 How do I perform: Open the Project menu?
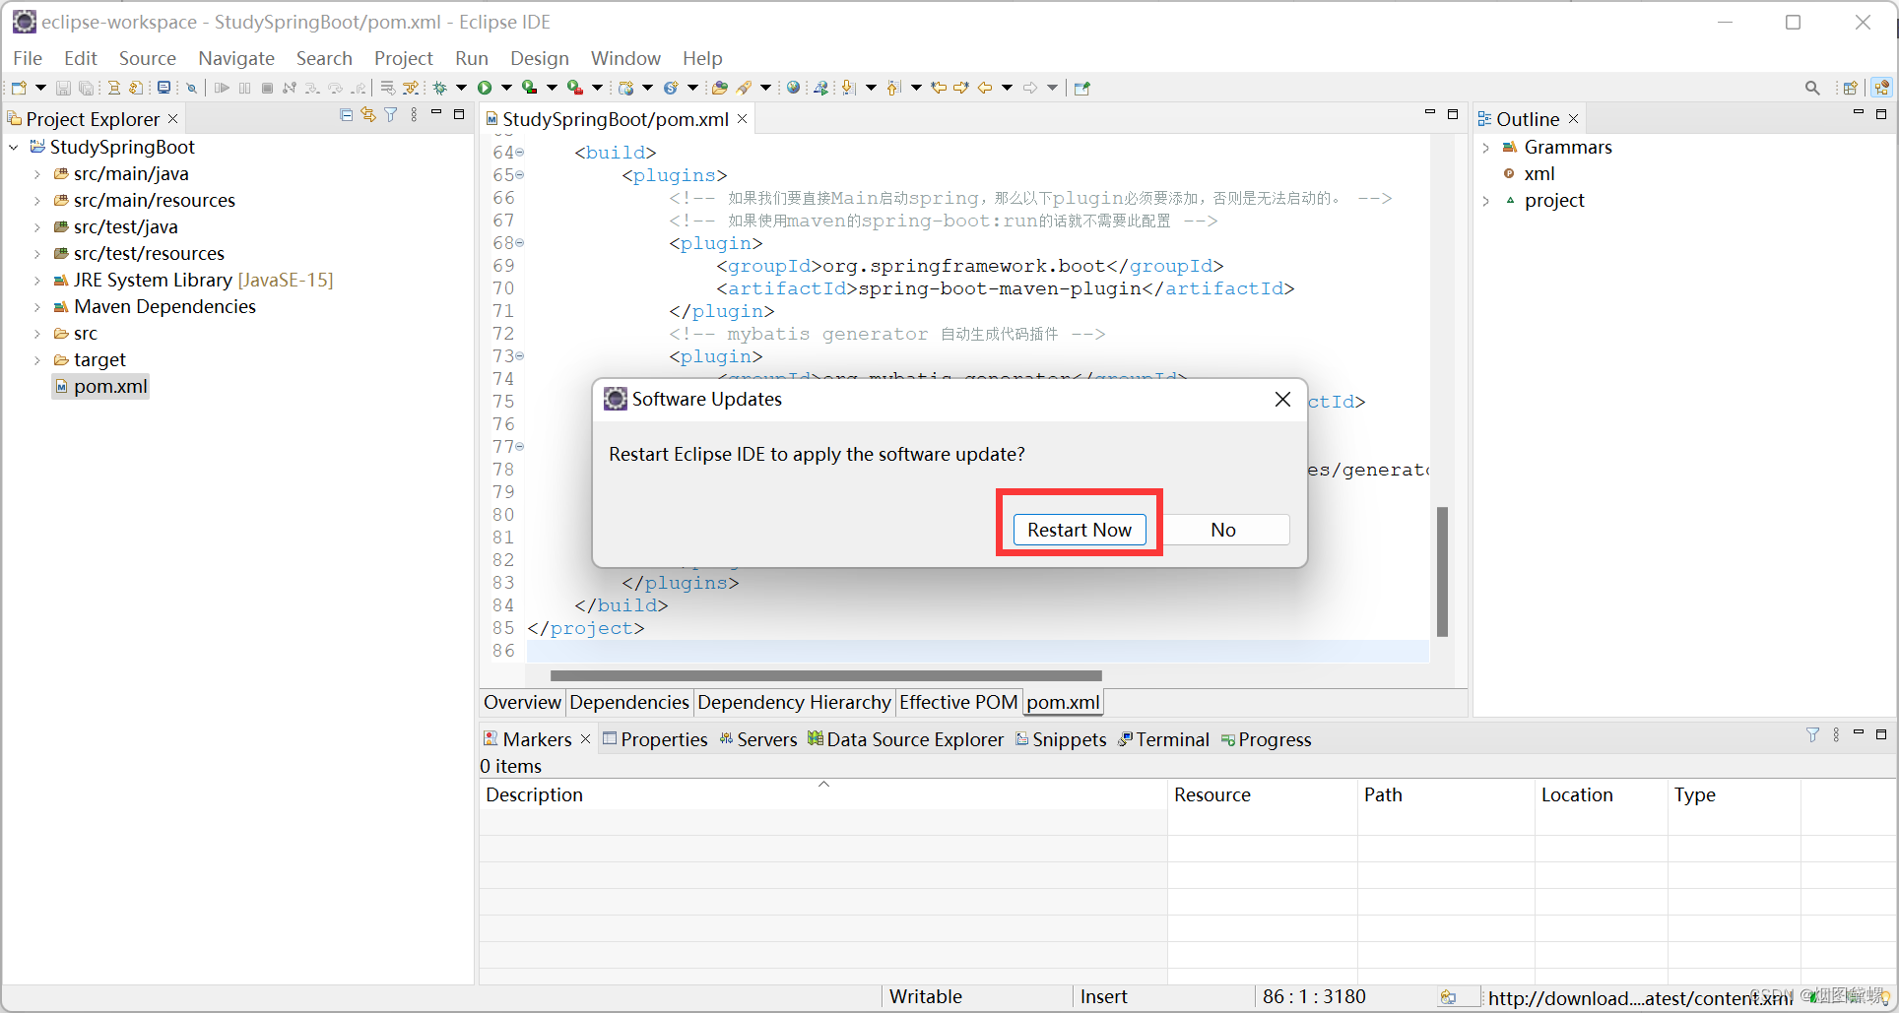point(403,58)
